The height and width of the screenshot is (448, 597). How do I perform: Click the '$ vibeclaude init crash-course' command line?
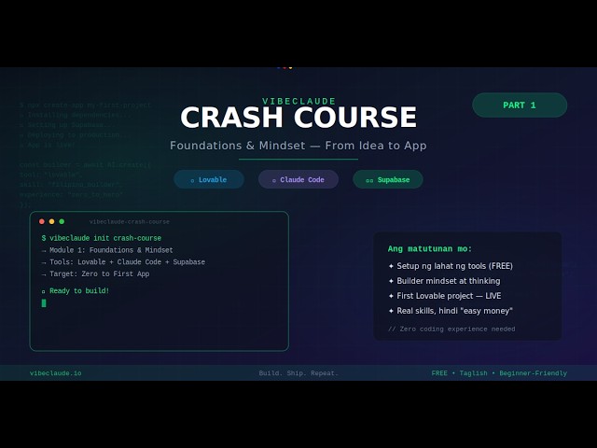click(x=102, y=238)
